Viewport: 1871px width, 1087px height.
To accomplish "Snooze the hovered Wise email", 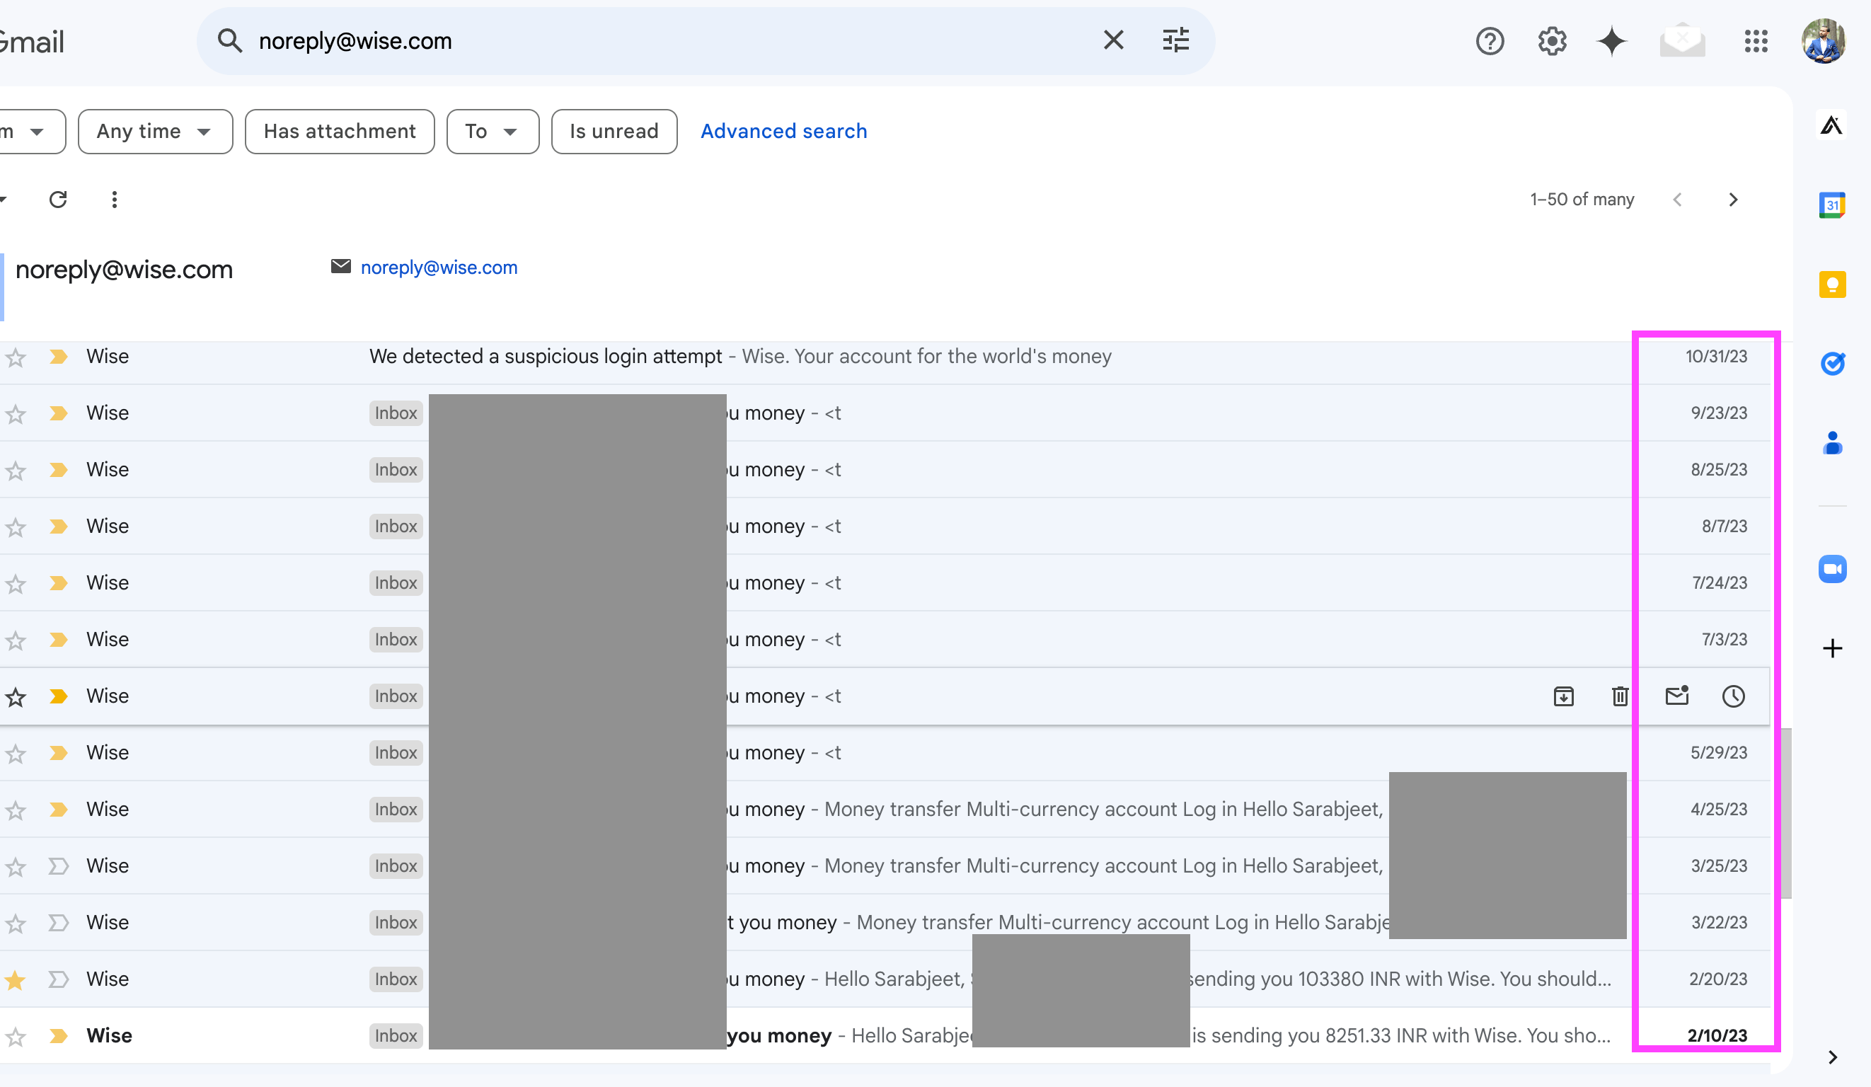I will pyautogui.click(x=1733, y=696).
